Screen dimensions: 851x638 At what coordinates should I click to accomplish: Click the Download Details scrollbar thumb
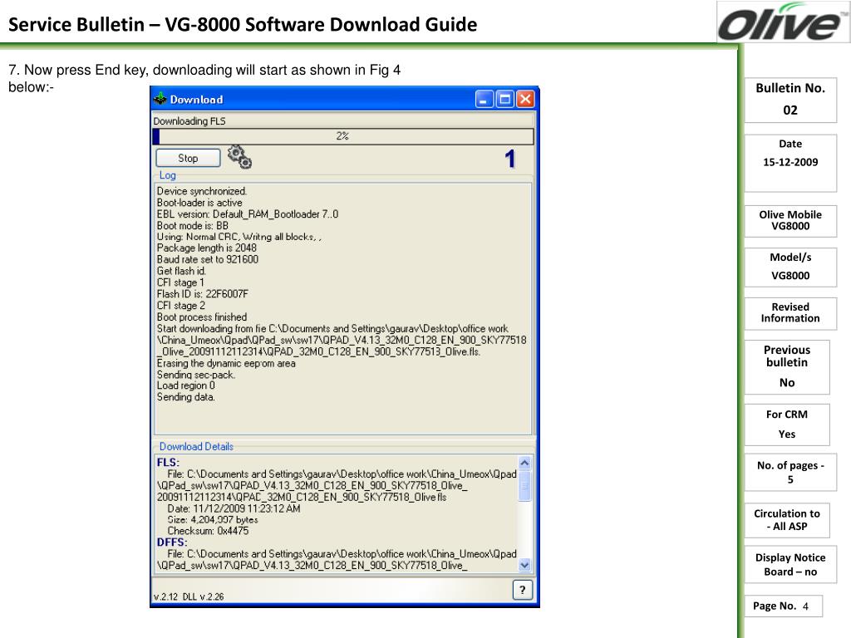524,485
